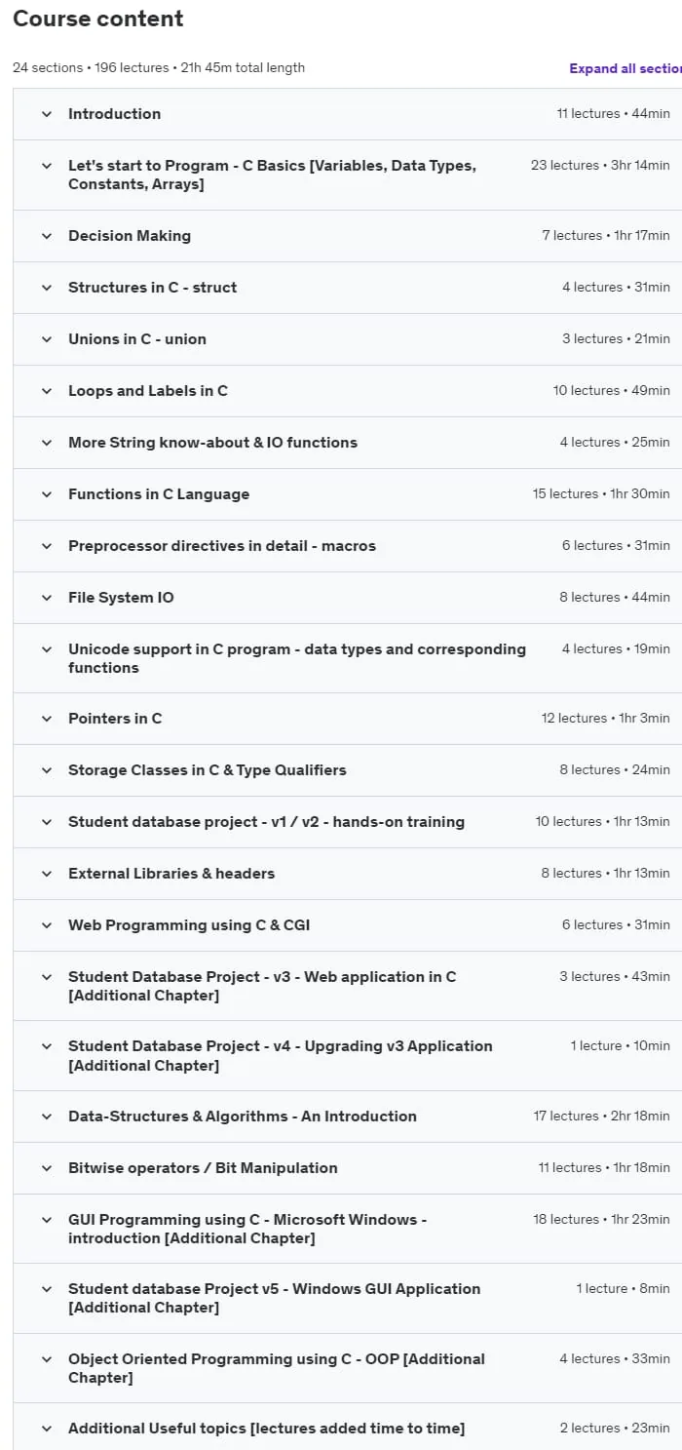Viewport: 682px width, 1450px height.
Task: Expand Storage Classes in C & Type Qualifiers chevron
Action: [x=46, y=770]
